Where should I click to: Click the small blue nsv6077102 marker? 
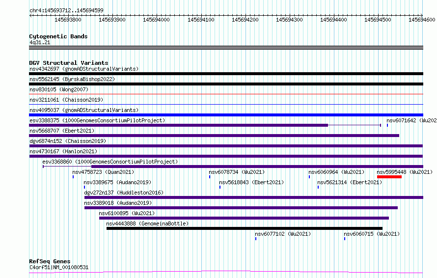[x=256, y=239]
